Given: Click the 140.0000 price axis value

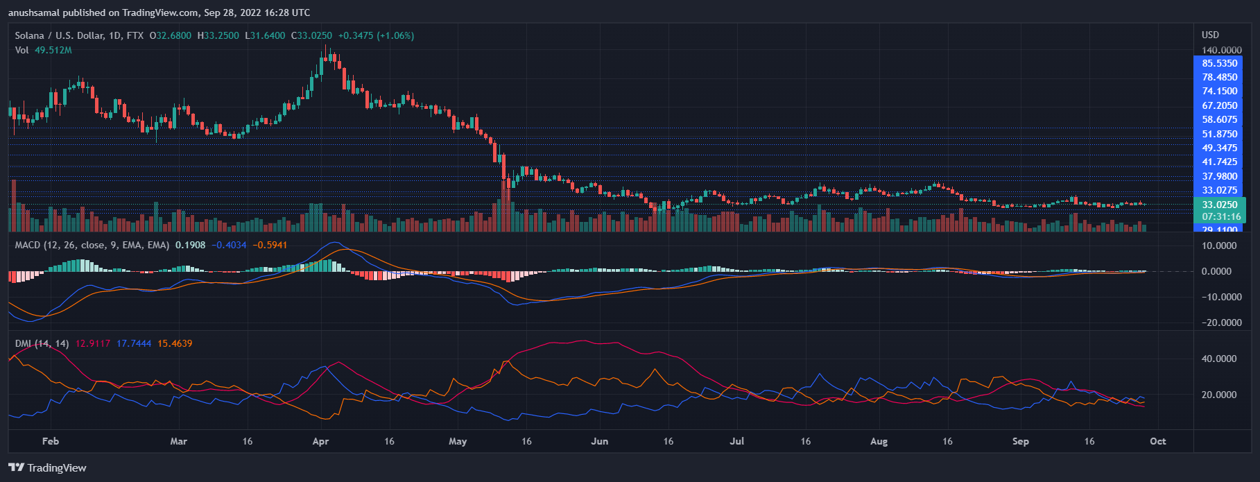Looking at the screenshot, I should pos(1222,50).
